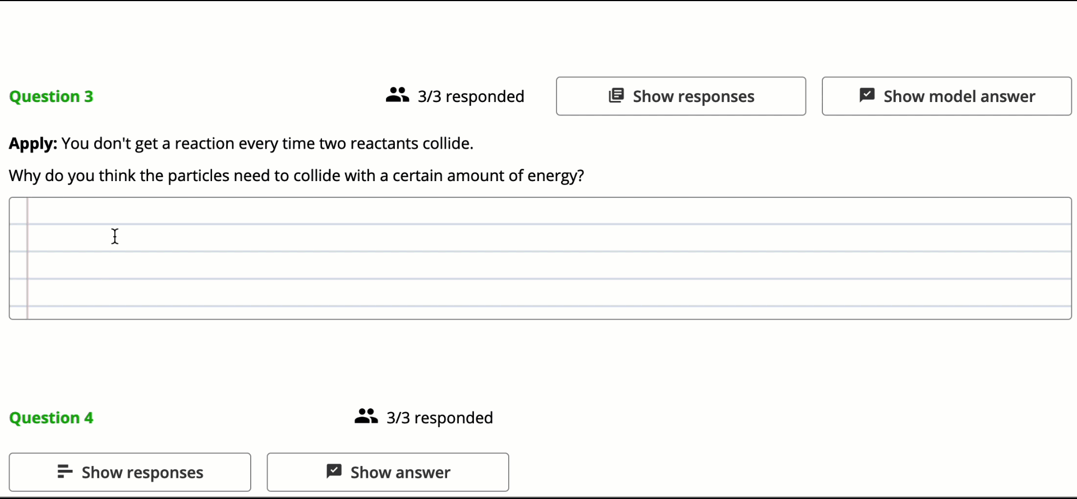Click into the lined answer text area
Viewport: 1077px width, 499px height.
(540, 258)
